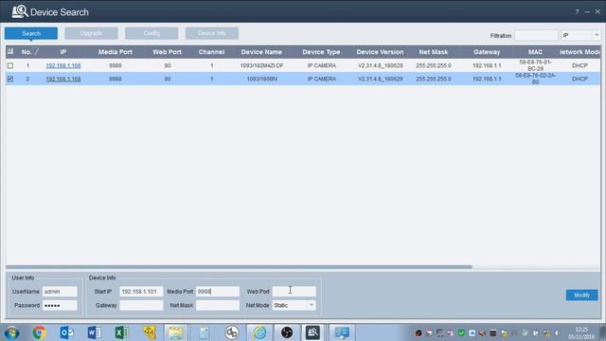606x341 pixels.
Task: Sort by the No. column header
Action: pos(27,52)
